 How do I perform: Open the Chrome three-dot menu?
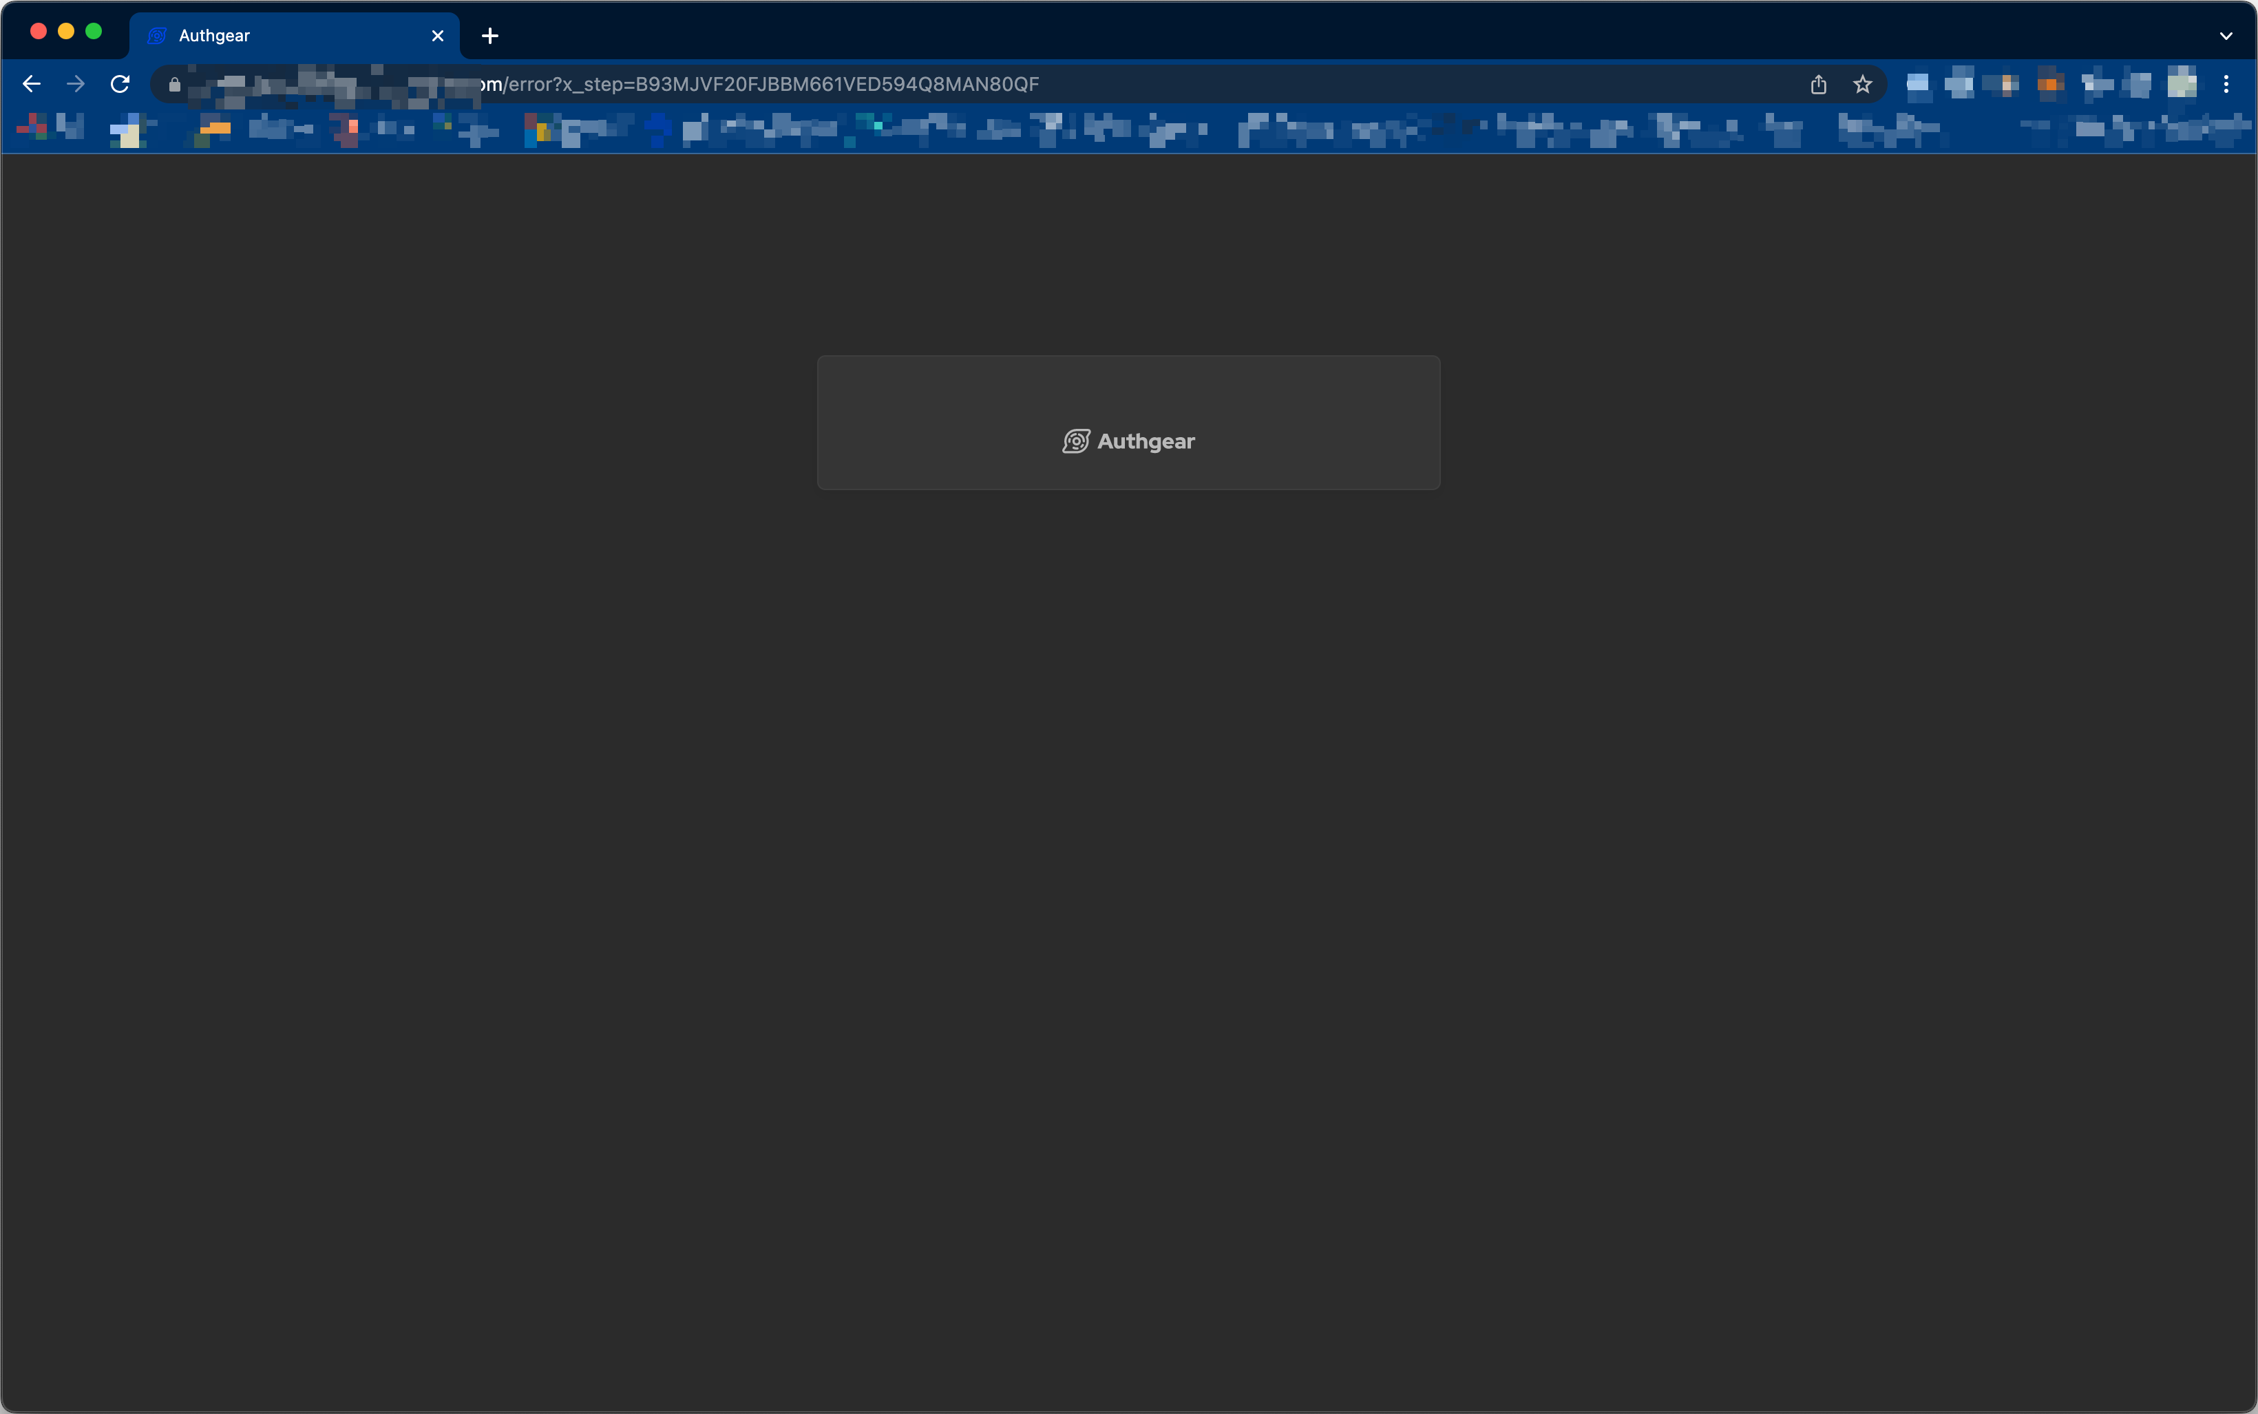(2226, 84)
